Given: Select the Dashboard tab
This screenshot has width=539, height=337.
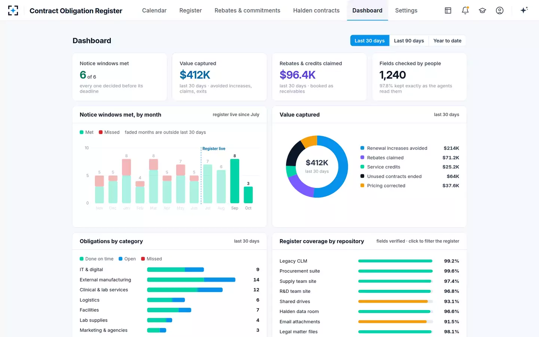Looking at the screenshot, I should tap(367, 10).
